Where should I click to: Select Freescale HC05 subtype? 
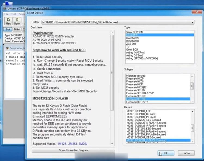(x=158, y=78)
